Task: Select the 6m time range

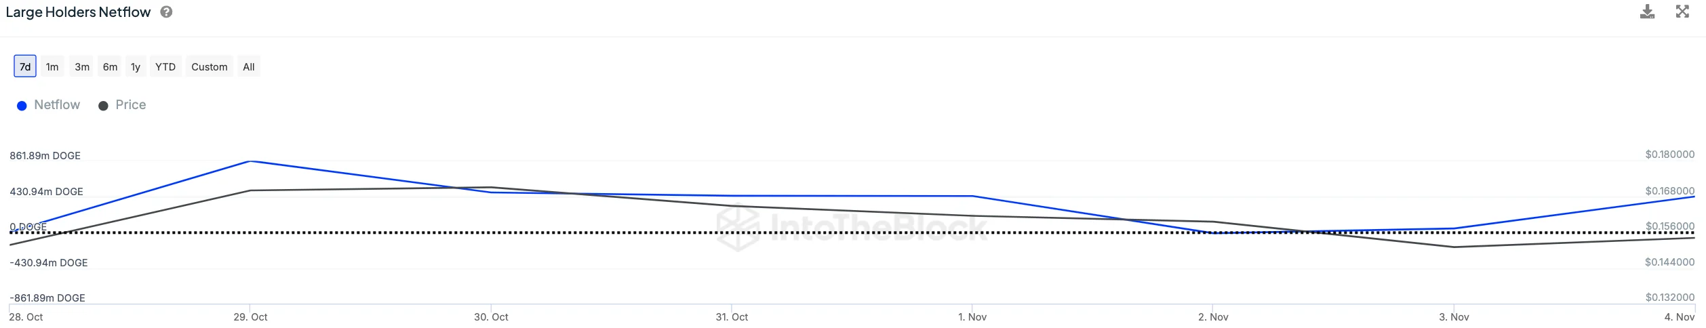Action: [x=110, y=66]
